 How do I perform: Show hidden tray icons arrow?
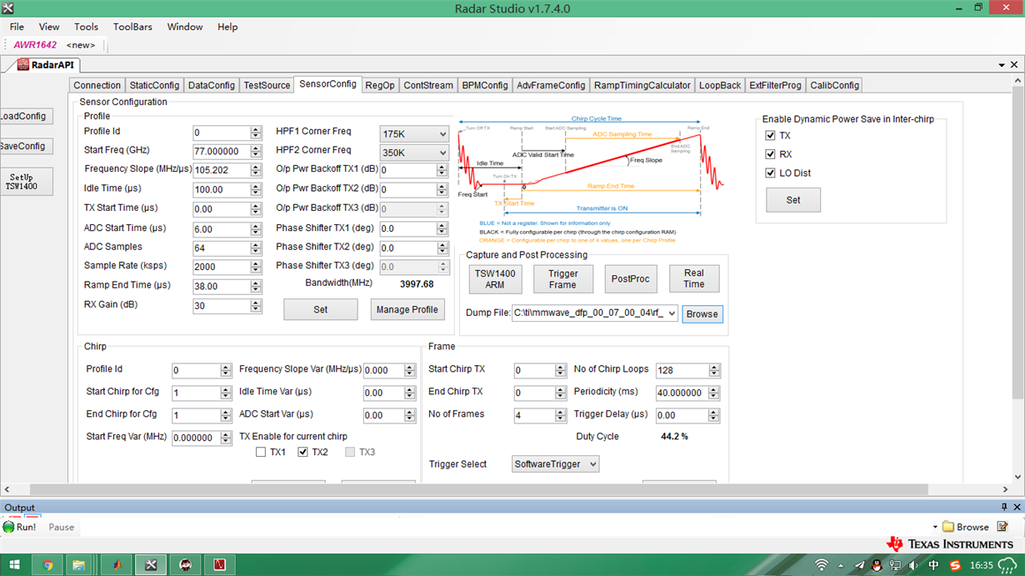[x=840, y=565]
